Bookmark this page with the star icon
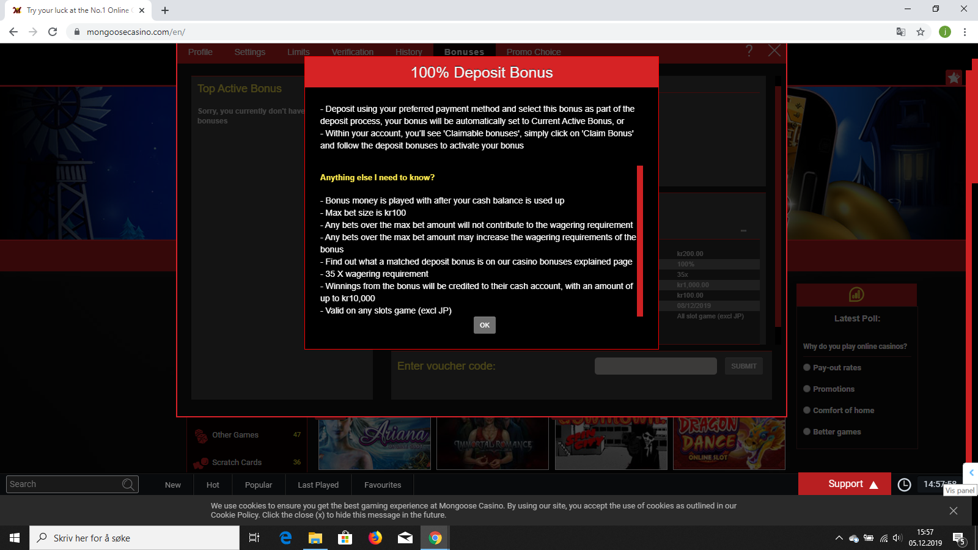This screenshot has height=550, width=978. pos(921,32)
